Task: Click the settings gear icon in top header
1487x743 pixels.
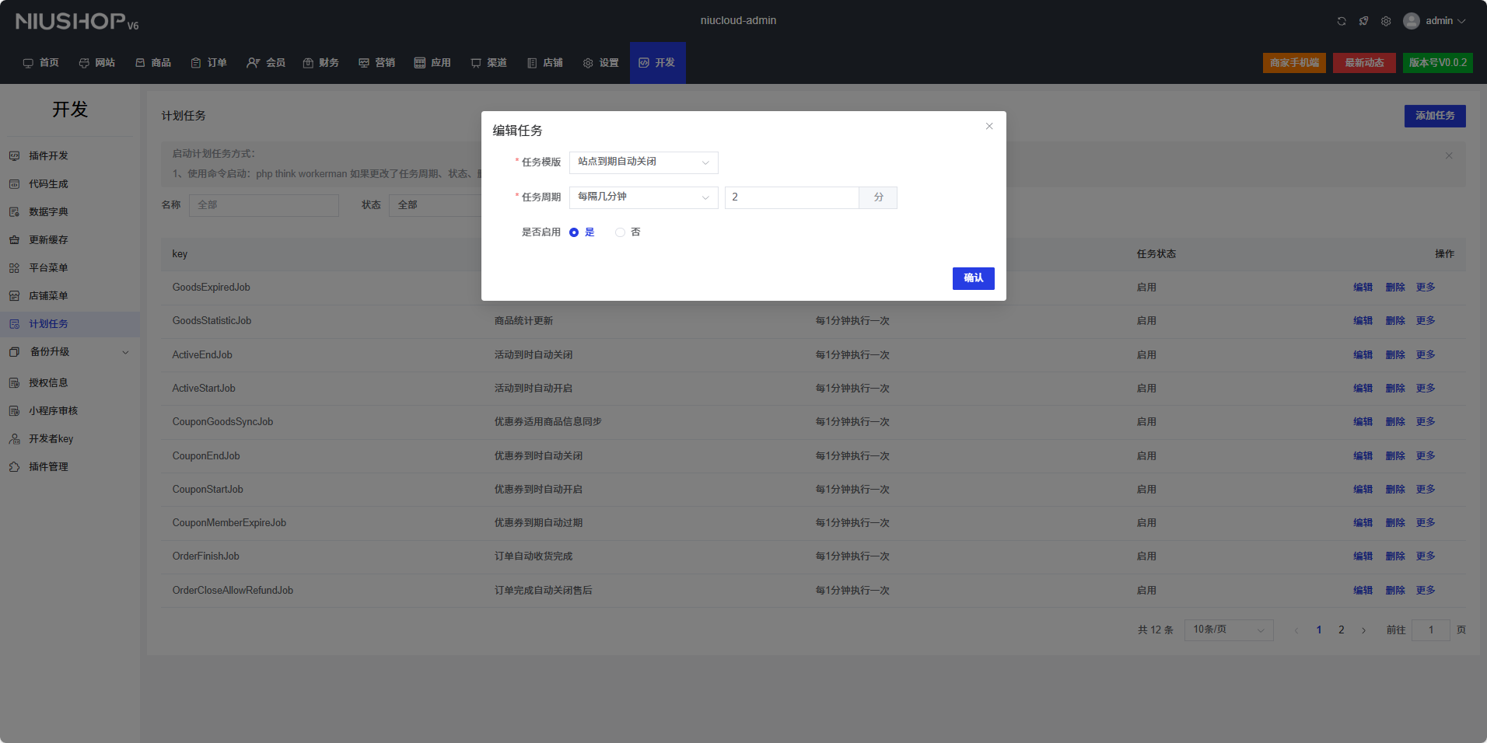Action: pyautogui.click(x=1386, y=21)
